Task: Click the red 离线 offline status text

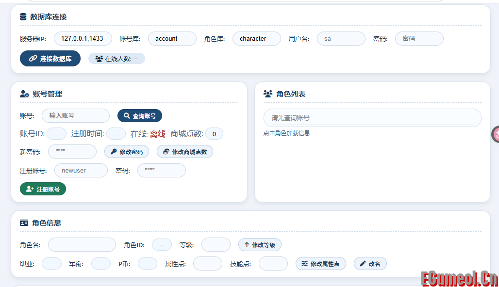Action: [158, 134]
